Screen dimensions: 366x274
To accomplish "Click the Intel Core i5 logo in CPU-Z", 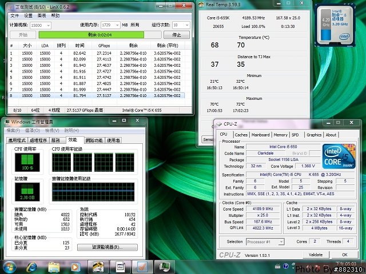I will (339, 156).
